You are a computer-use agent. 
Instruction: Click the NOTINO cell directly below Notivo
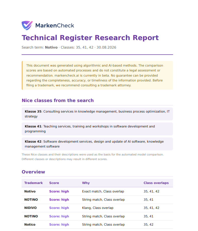pos(31,200)
